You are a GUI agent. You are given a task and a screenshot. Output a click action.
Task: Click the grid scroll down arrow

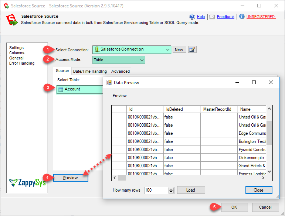[269, 172]
